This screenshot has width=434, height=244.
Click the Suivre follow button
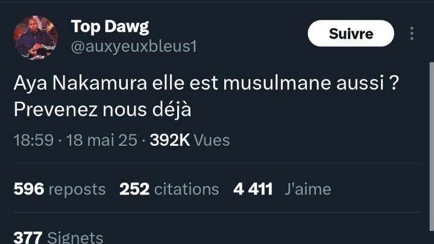coord(351,33)
